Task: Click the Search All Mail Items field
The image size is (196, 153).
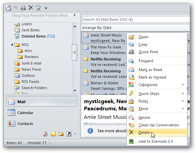Action: [136, 19]
